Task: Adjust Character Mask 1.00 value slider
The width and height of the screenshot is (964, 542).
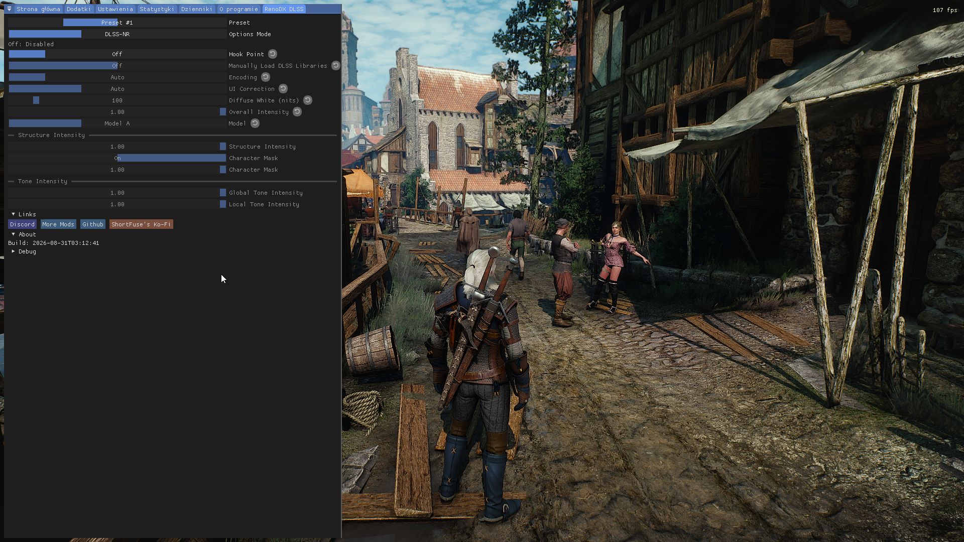Action: [117, 170]
